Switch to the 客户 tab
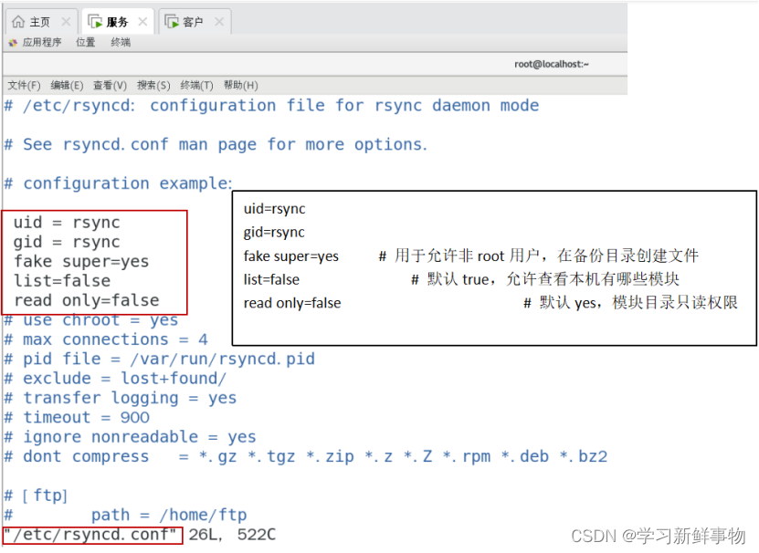Image resolution: width=759 pixels, height=553 pixels. [192, 21]
